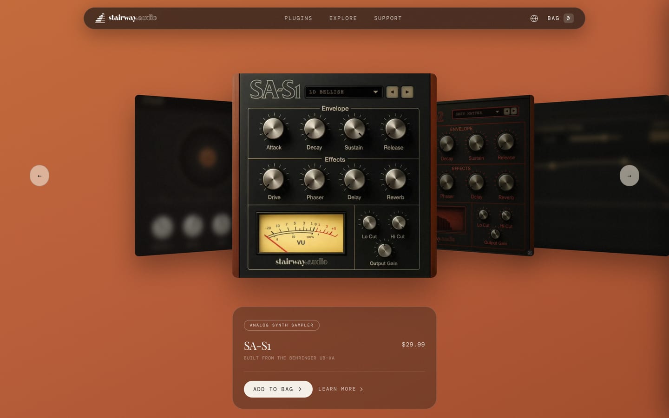
Task: Open the GREY MATTER preset dropdown
Action: tap(477, 113)
